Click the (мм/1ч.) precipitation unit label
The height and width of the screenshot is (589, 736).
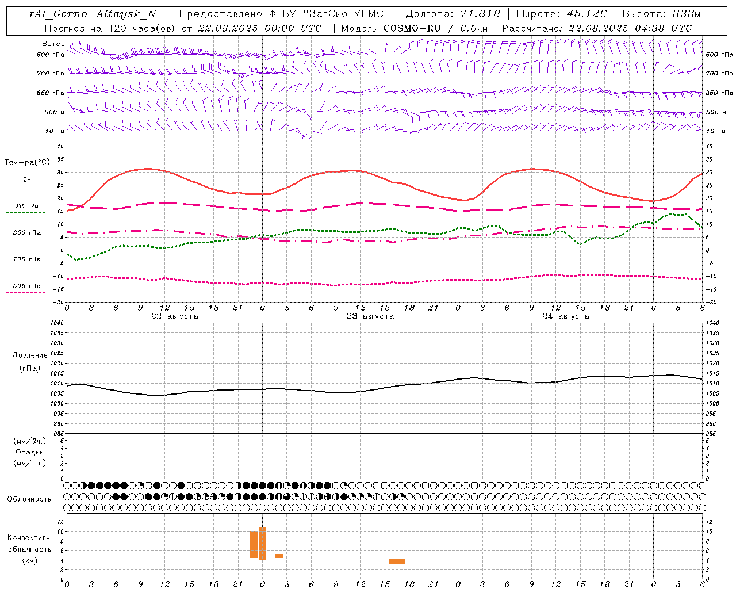[30, 463]
